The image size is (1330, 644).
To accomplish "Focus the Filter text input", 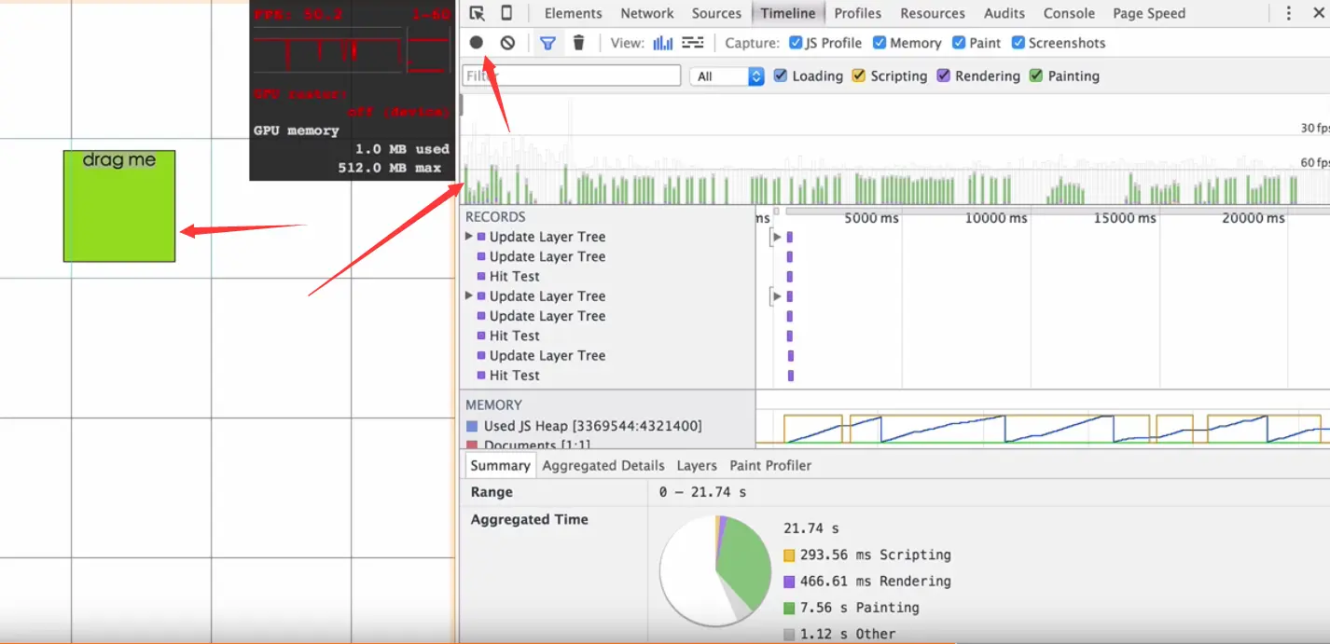I will (x=572, y=76).
